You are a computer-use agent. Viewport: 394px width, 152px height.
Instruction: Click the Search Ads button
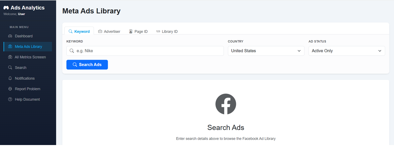[87, 65]
